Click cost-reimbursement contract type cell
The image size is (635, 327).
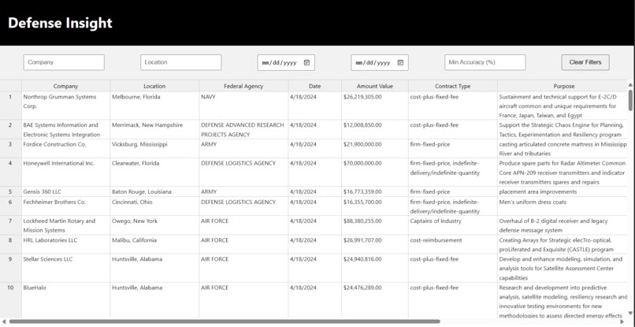click(x=453, y=244)
